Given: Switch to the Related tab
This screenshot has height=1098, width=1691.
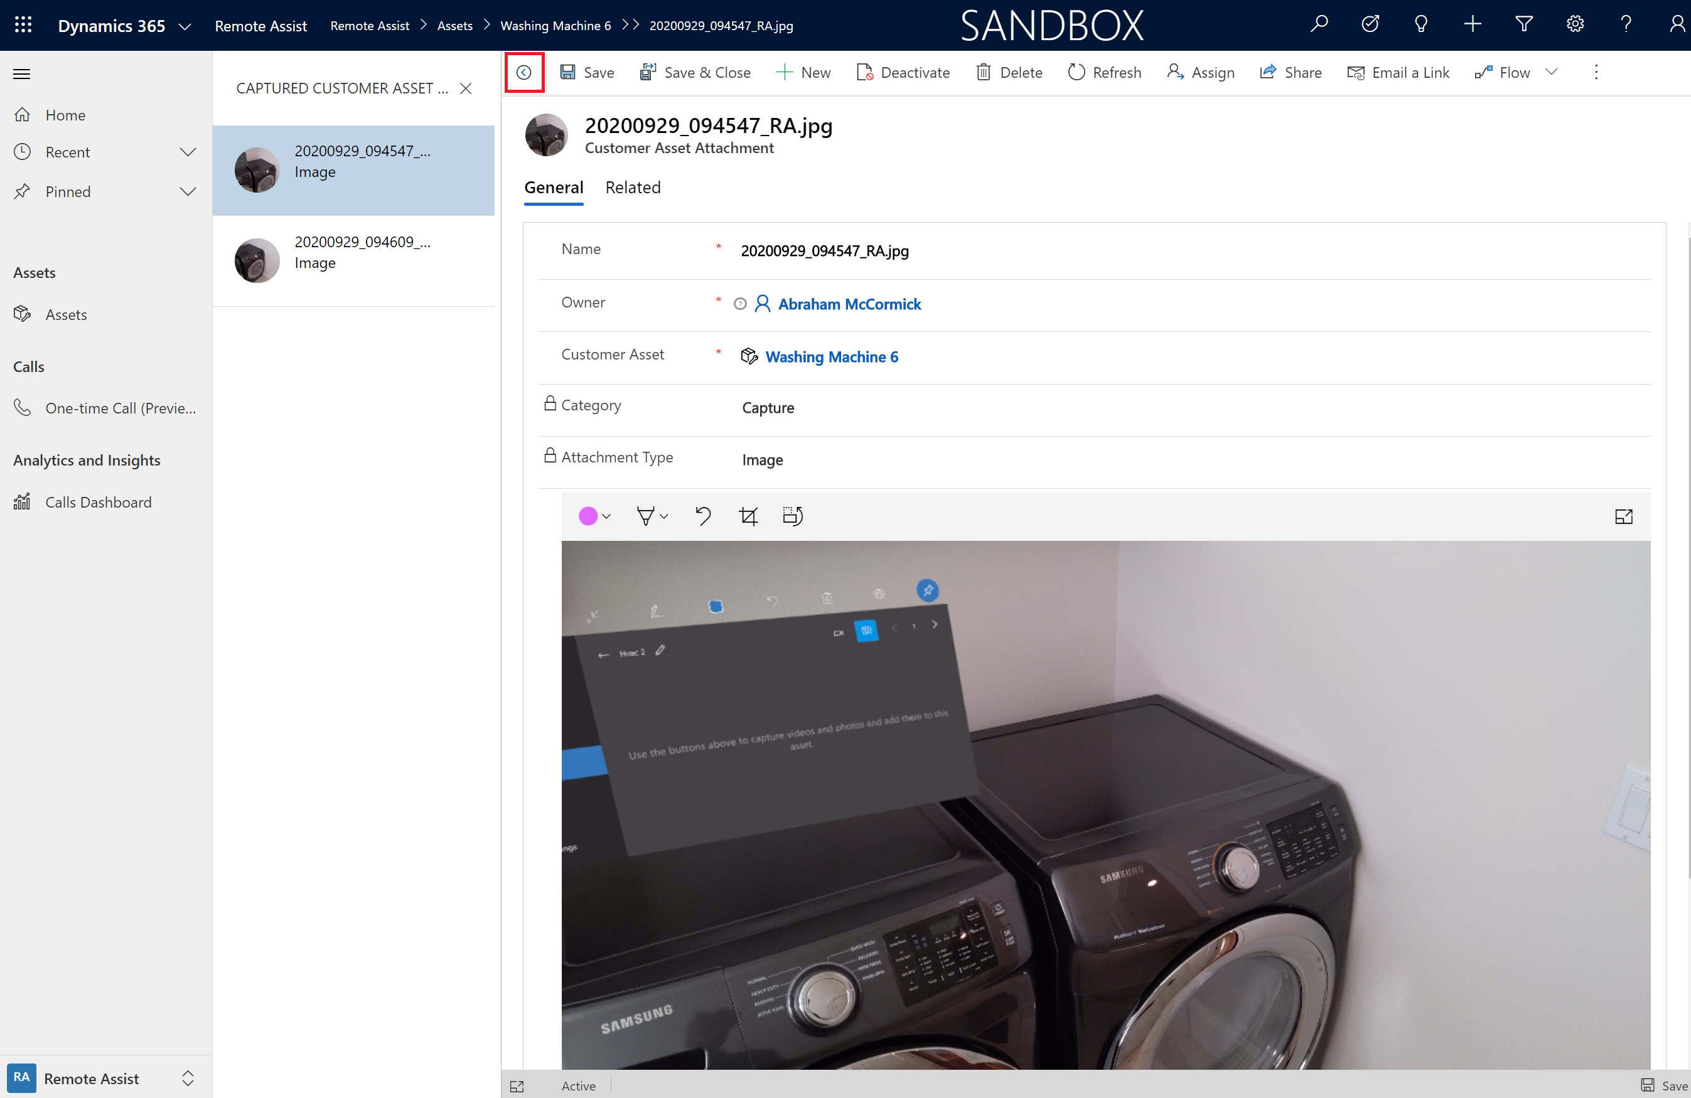Looking at the screenshot, I should (632, 188).
